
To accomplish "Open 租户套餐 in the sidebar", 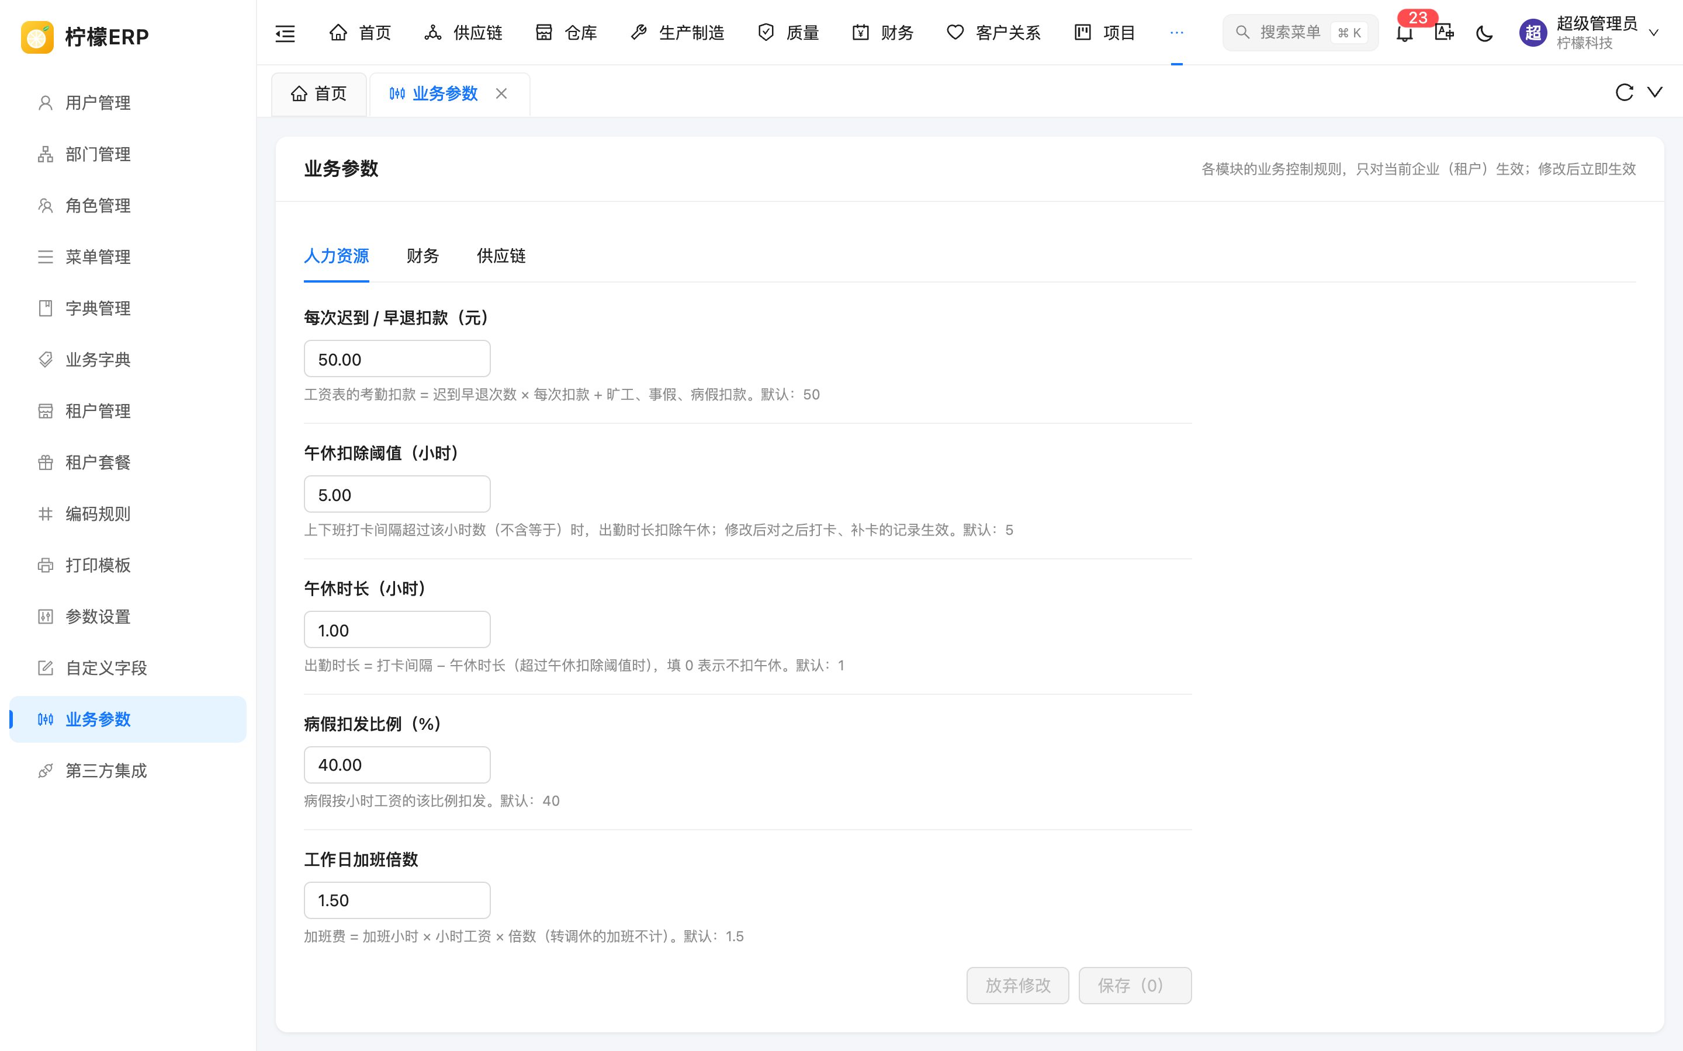I will pyautogui.click(x=128, y=463).
